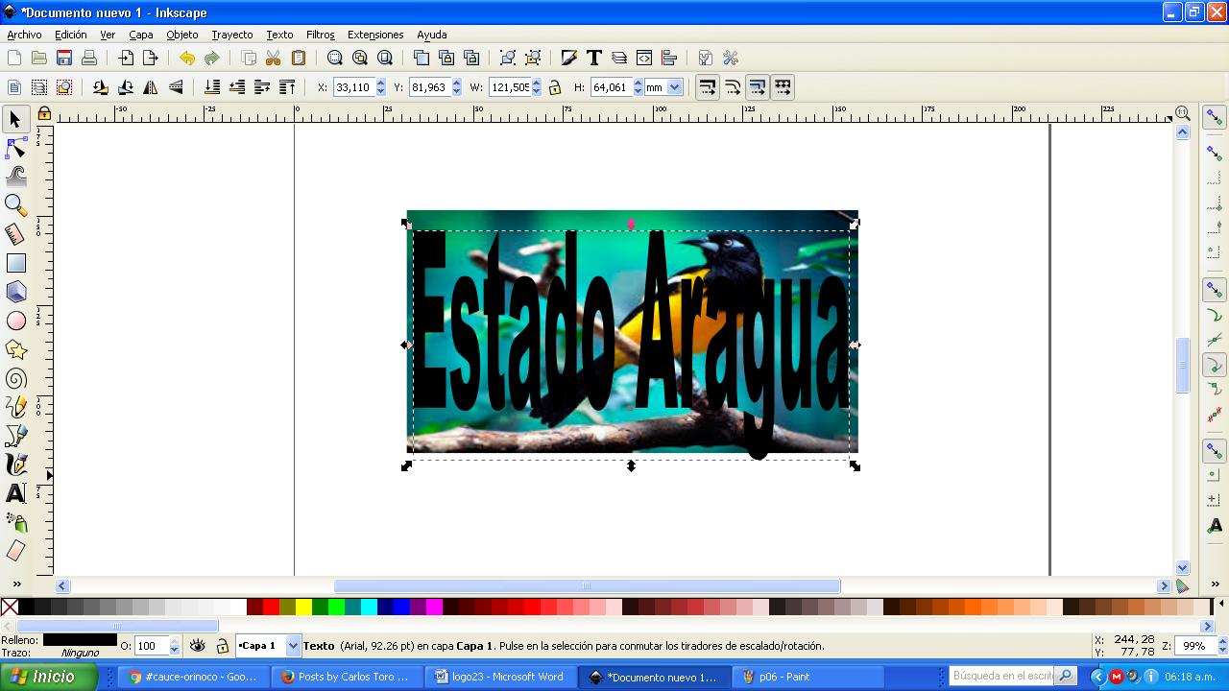Viewport: 1229px width, 691px height.
Task: Open the Capa 1 layer dropdown
Action: pyautogui.click(x=293, y=646)
